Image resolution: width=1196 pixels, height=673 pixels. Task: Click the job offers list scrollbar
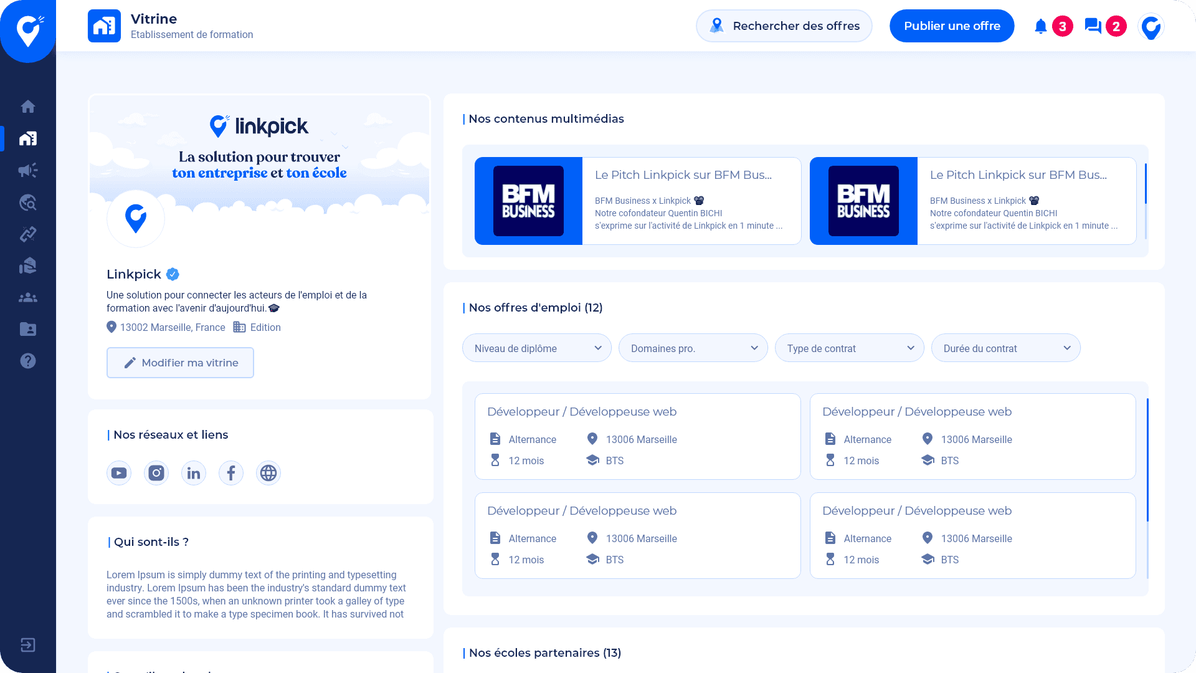[1147, 460]
